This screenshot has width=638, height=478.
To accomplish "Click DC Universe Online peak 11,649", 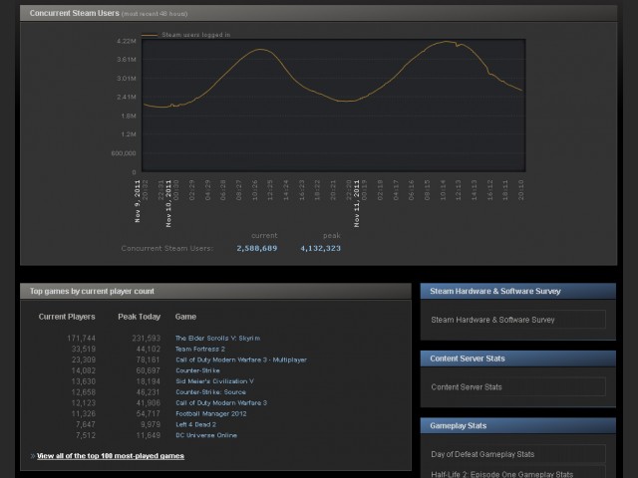I will coord(149,435).
